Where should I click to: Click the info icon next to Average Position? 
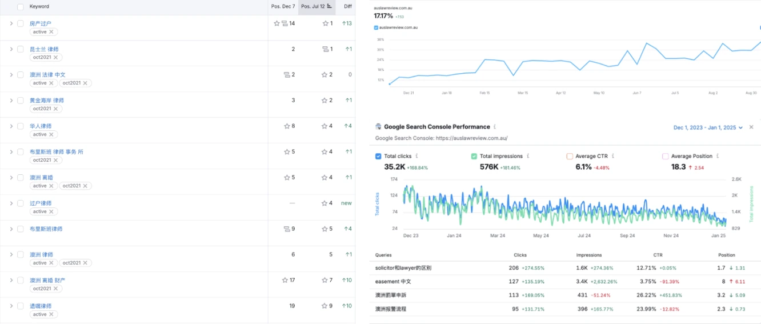[x=718, y=156]
